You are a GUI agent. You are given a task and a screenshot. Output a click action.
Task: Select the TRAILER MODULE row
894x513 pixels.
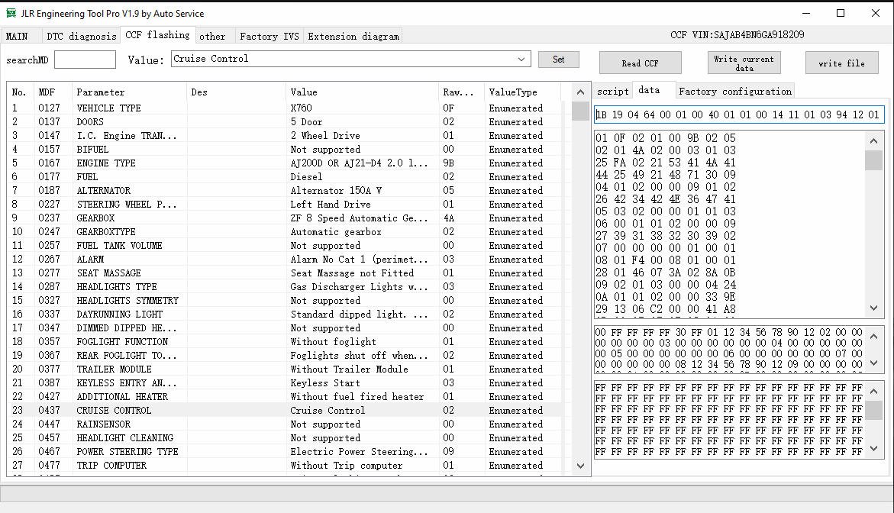coord(285,369)
